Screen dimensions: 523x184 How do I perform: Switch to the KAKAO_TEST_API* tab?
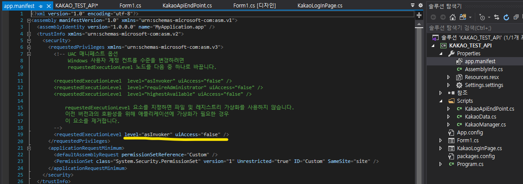point(77,6)
